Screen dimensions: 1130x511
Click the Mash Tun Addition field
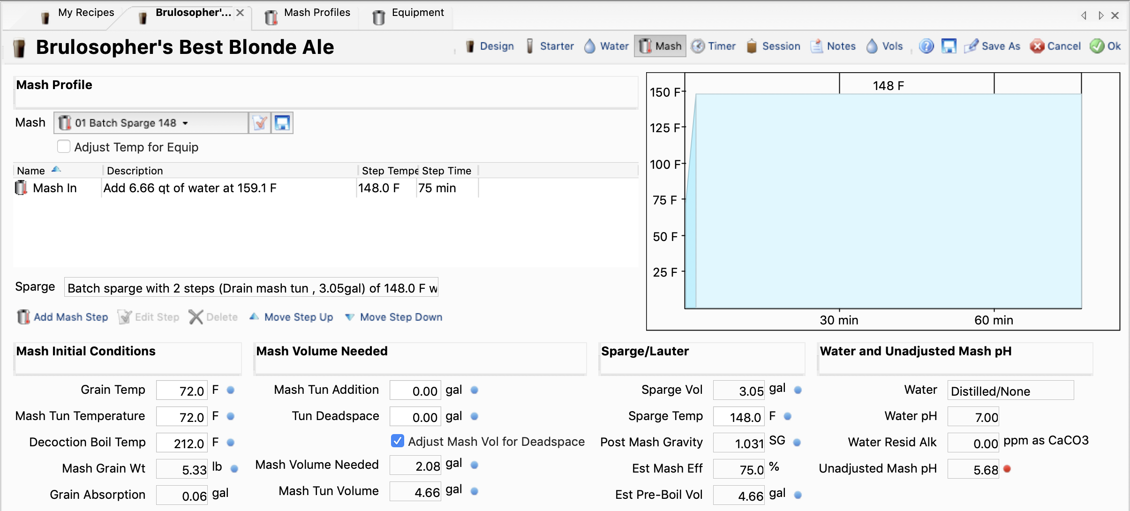pos(415,391)
